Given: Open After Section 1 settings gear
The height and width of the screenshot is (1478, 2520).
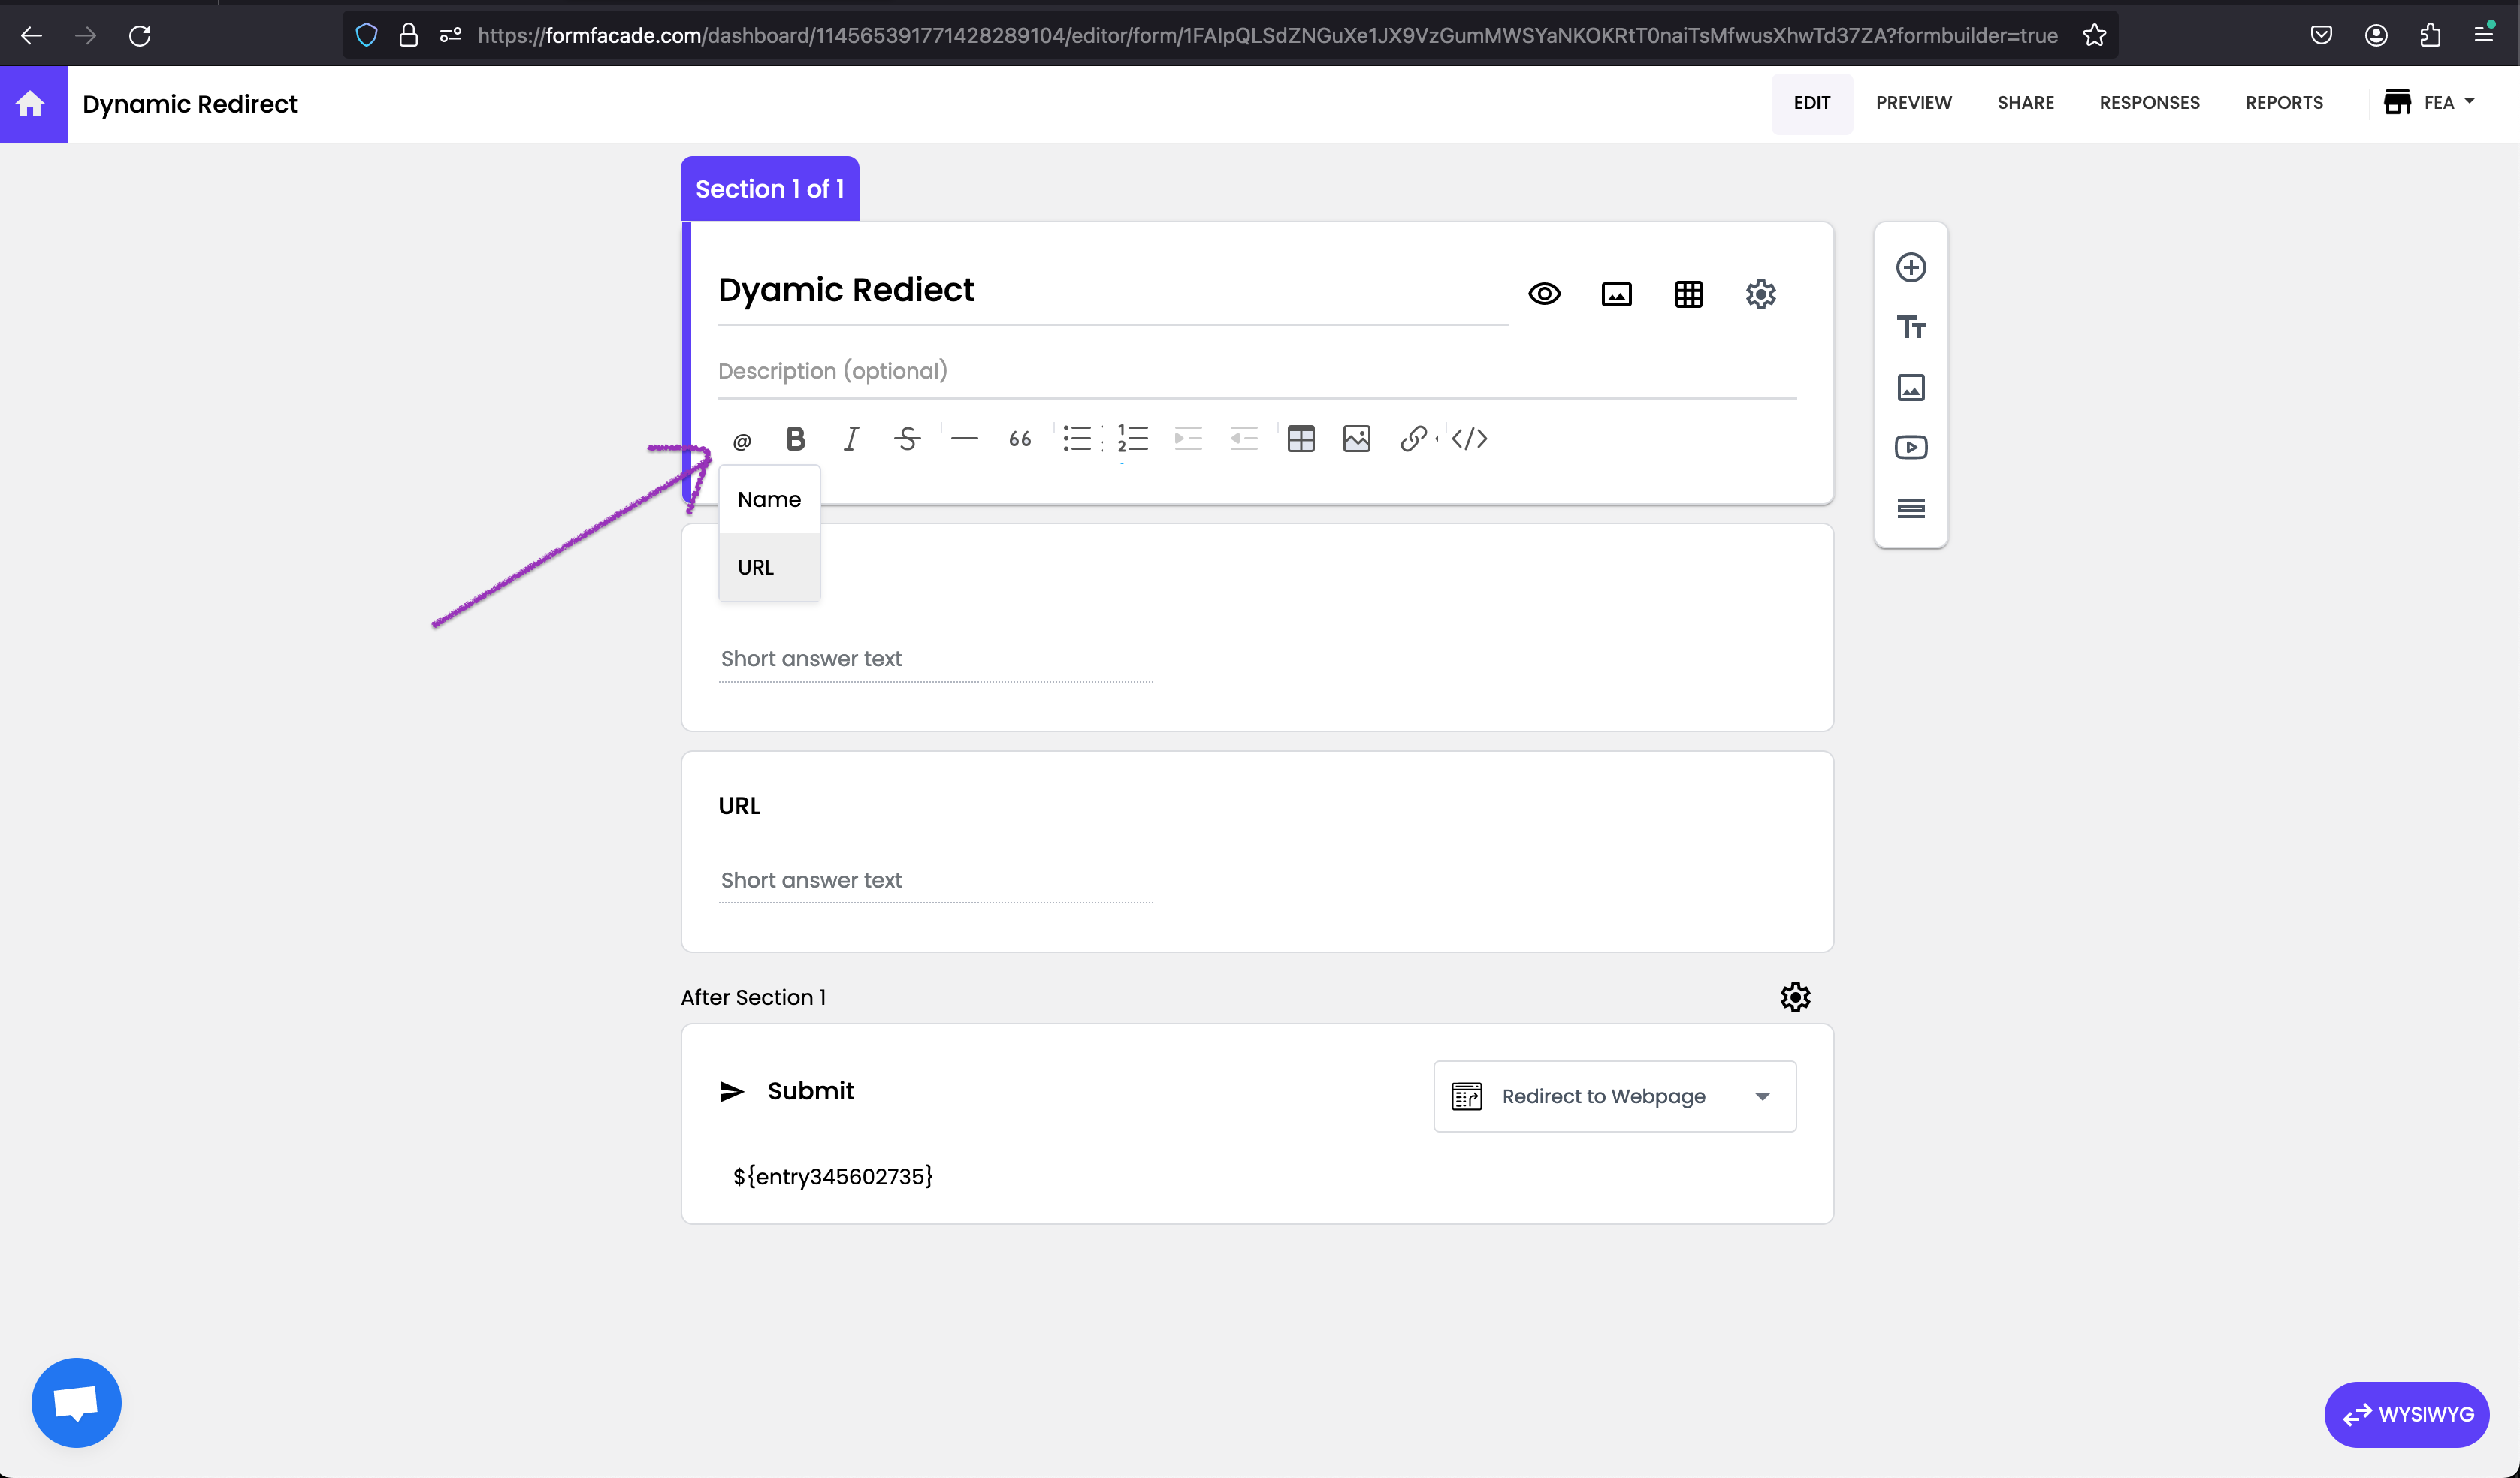Looking at the screenshot, I should (x=1795, y=997).
